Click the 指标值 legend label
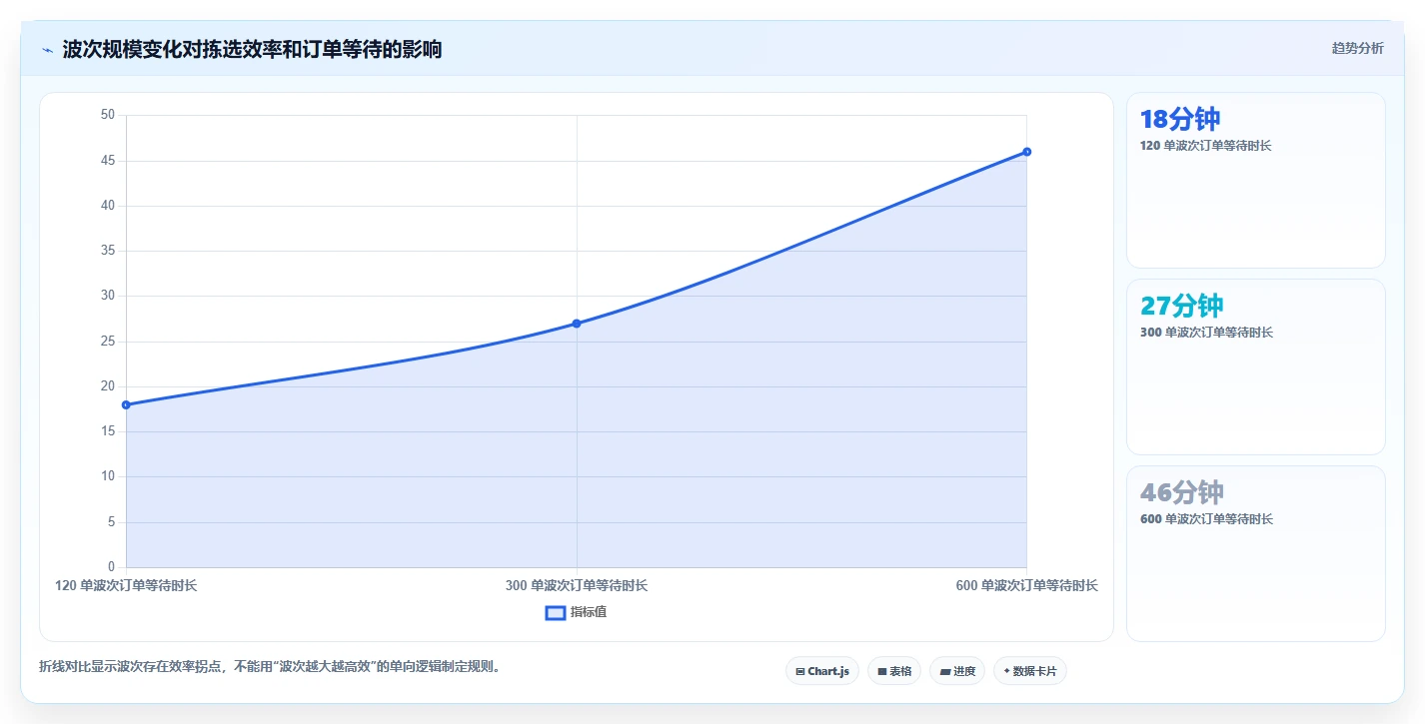 tap(589, 612)
